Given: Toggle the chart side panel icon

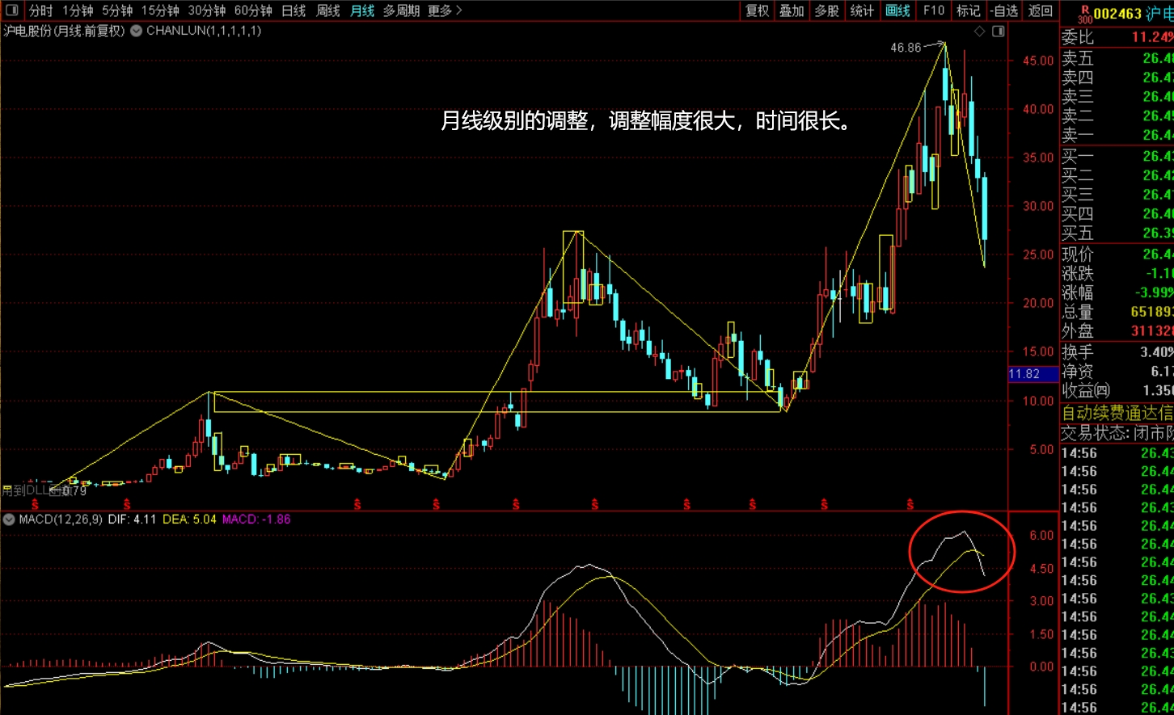Looking at the screenshot, I should pyautogui.click(x=999, y=32).
